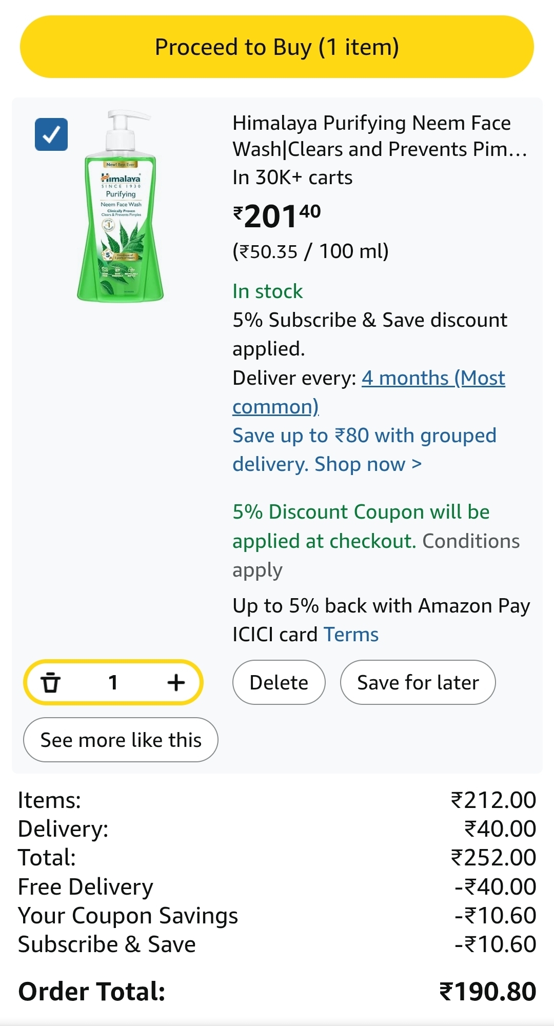This screenshot has width=554, height=1026.
Task: Open the Himalaya Neem Face Wash product image
Action: pyautogui.click(x=121, y=206)
